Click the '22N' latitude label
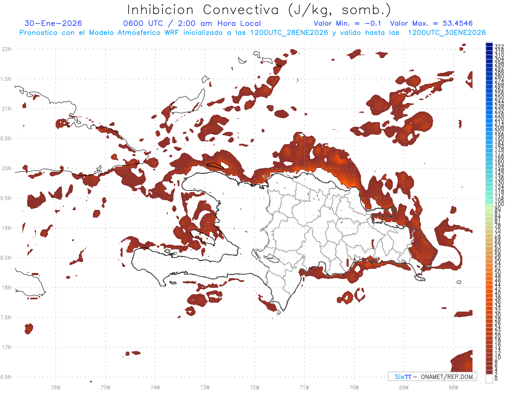The image size is (509, 393). pos(6,49)
